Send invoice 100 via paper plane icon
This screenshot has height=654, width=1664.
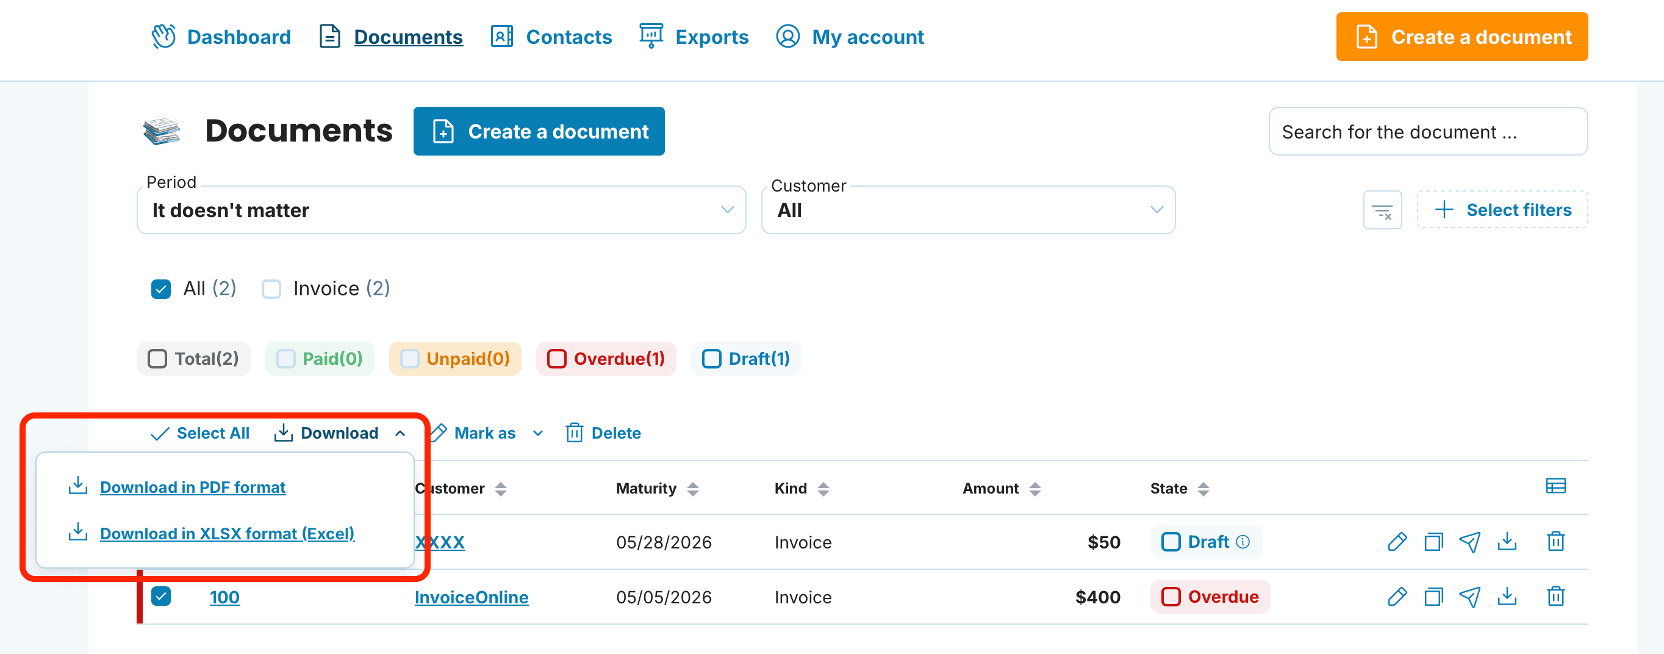[x=1469, y=597]
